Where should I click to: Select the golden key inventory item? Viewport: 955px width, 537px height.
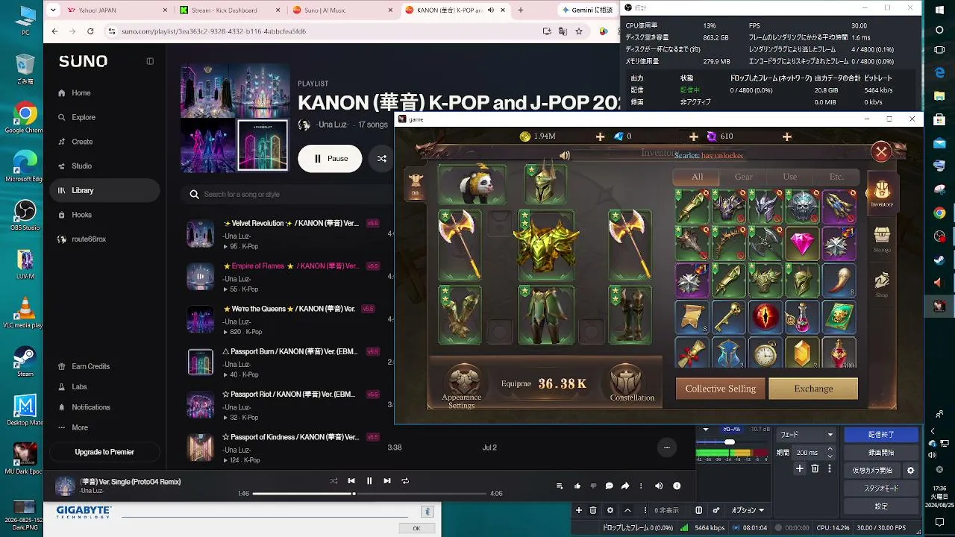[729, 317]
